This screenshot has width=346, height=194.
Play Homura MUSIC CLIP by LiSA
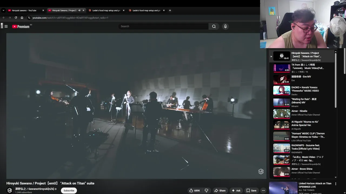tap(302, 137)
